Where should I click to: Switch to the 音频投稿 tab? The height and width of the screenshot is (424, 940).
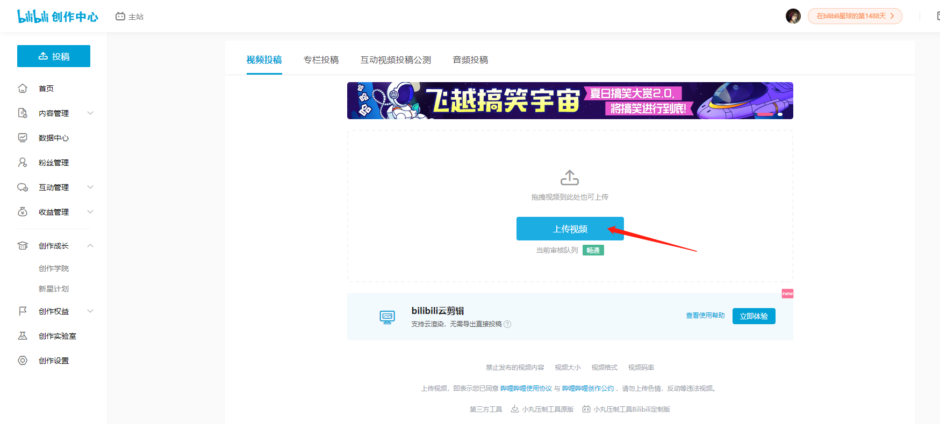tap(470, 60)
